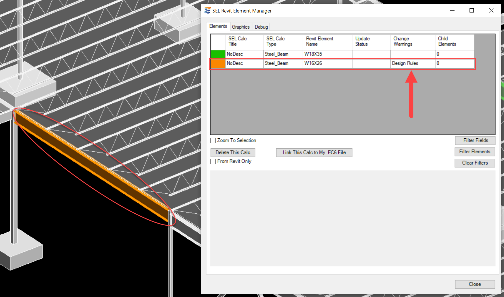Open the Graphics tab
The width and height of the screenshot is (504, 297).
click(241, 27)
